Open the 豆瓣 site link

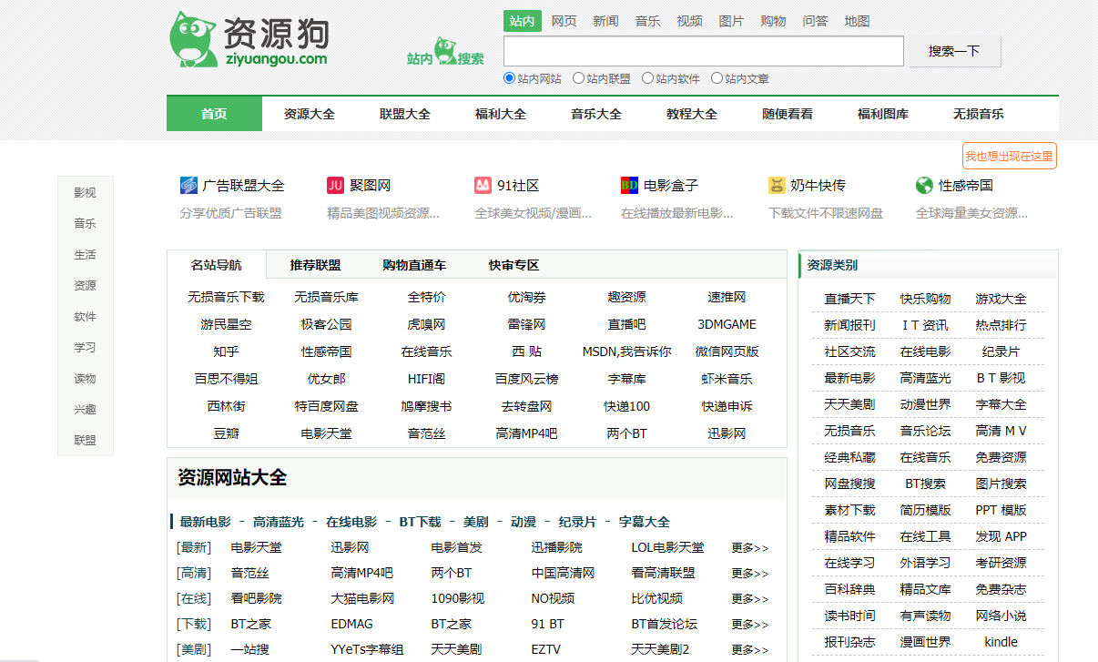227,433
